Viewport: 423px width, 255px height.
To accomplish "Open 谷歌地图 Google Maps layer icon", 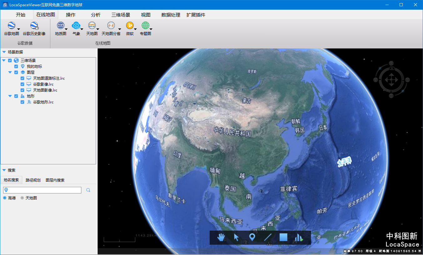I will [12, 26].
